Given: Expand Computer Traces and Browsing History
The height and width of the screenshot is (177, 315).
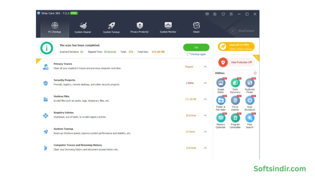Looking at the screenshot, I should [205, 148].
